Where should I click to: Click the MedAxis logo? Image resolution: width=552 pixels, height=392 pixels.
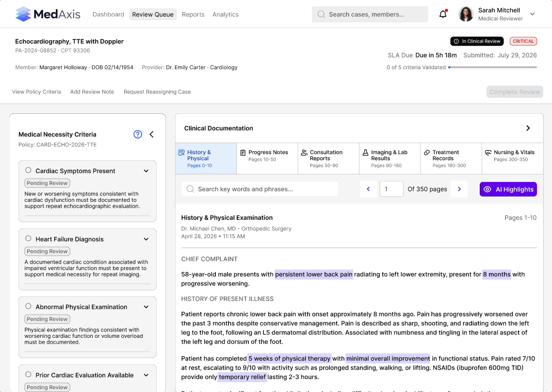point(48,14)
